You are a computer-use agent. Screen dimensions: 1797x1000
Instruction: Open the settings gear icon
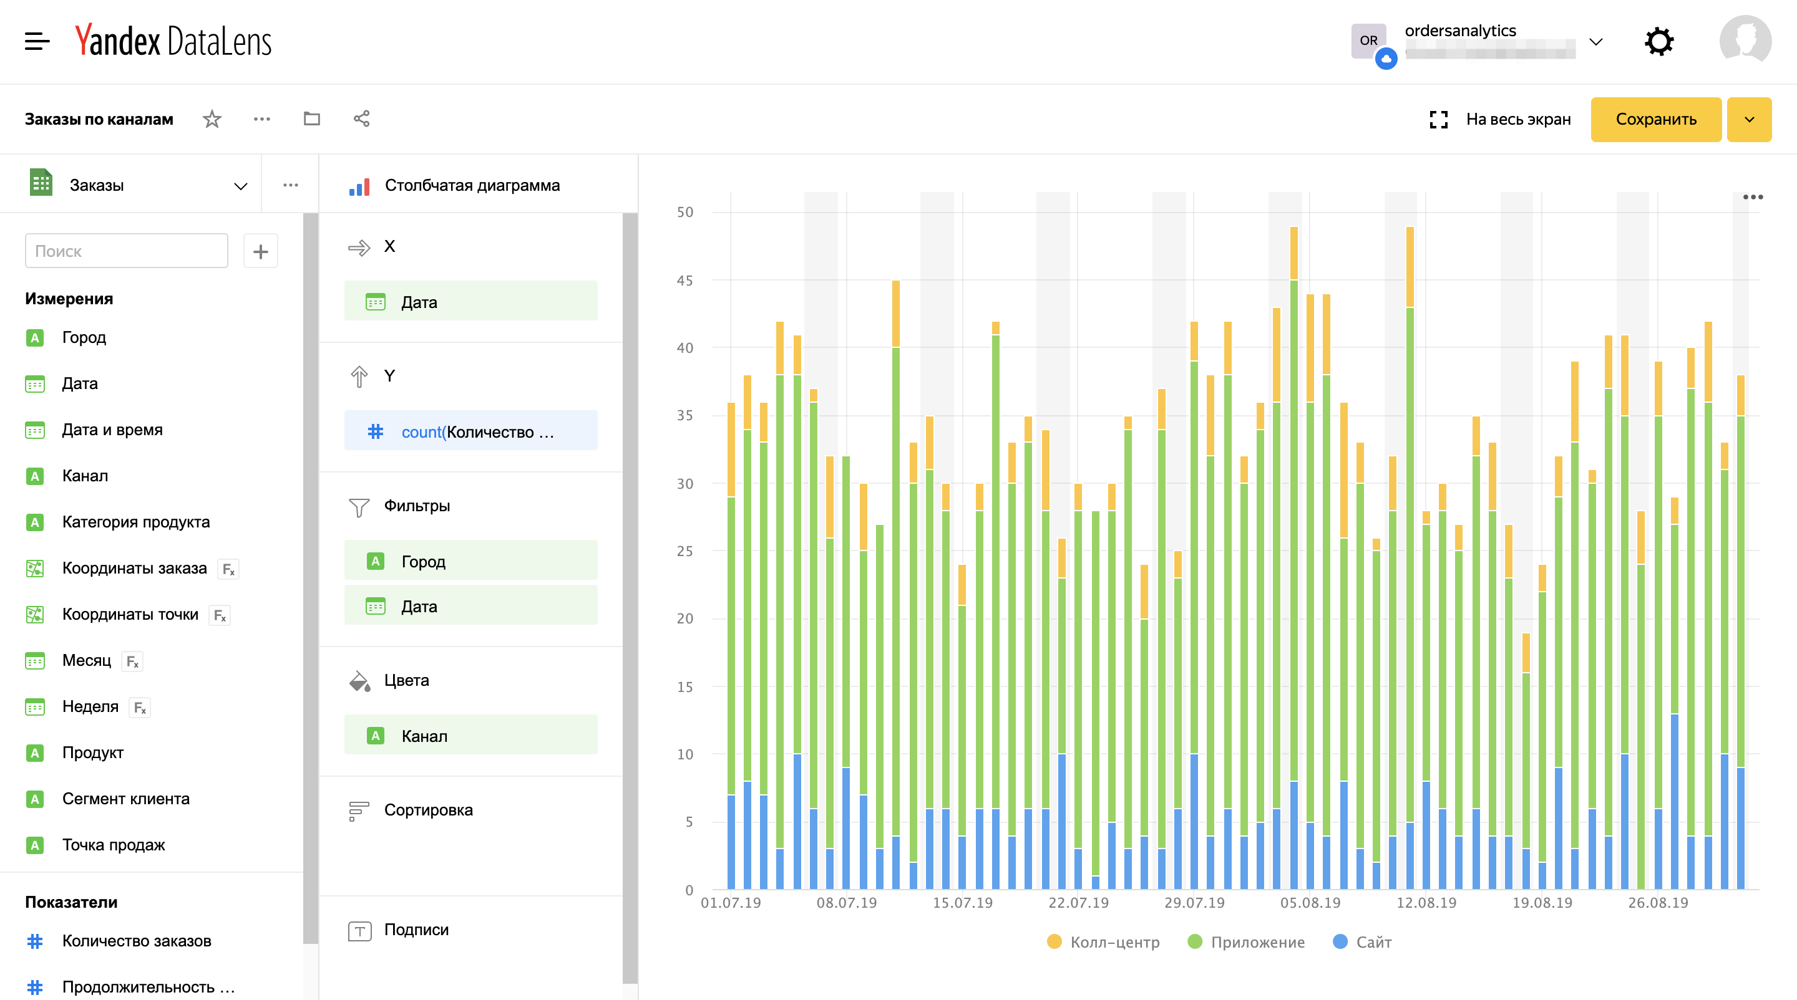(x=1660, y=42)
